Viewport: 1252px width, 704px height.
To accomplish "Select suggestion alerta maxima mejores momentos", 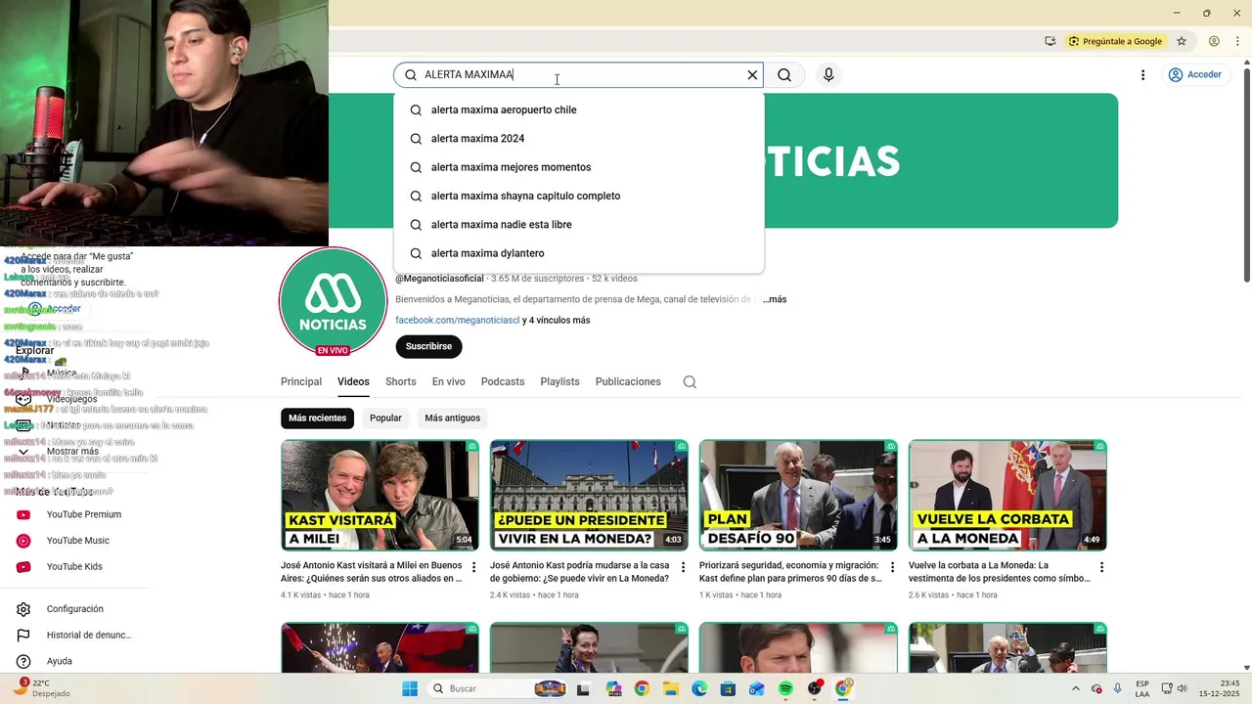I will tap(579, 167).
